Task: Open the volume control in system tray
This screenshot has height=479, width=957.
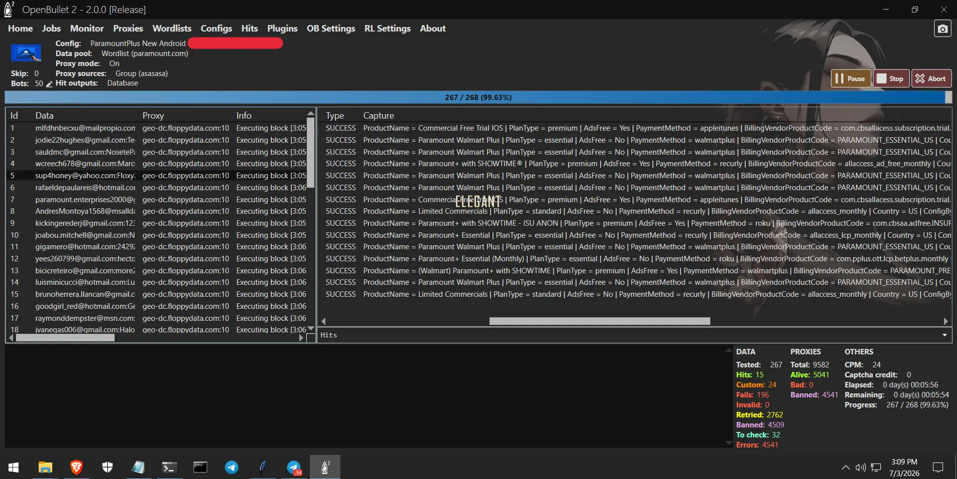Action: click(860, 467)
